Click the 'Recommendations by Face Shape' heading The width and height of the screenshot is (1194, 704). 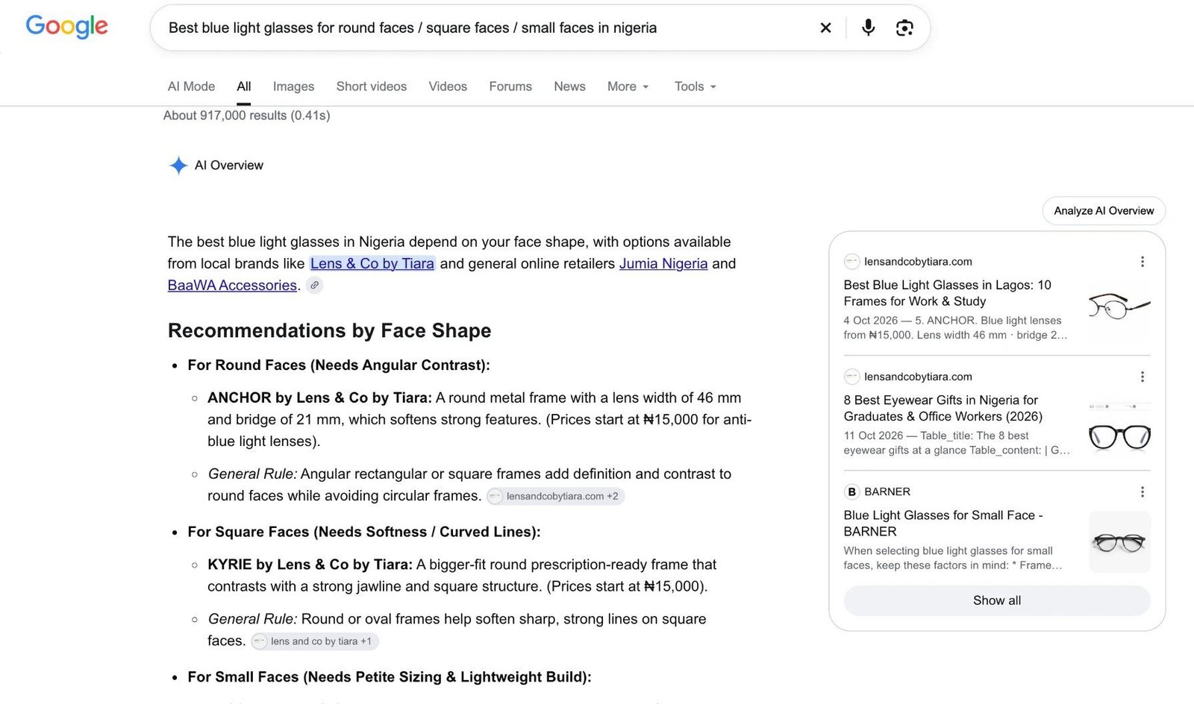pos(330,330)
